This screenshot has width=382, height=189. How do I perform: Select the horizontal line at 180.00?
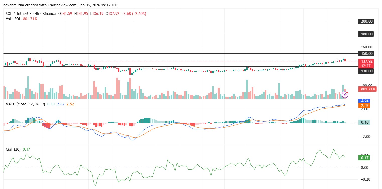click(x=181, y=34)
